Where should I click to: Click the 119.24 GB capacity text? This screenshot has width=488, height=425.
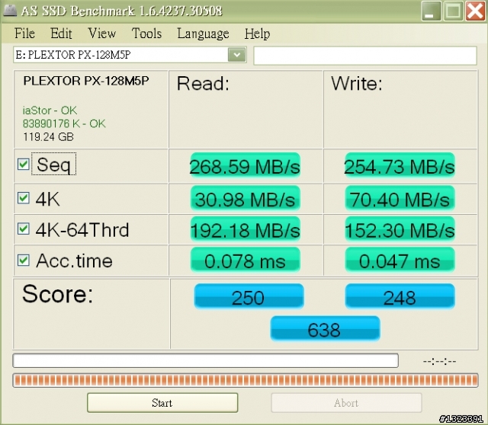[48, 137]
